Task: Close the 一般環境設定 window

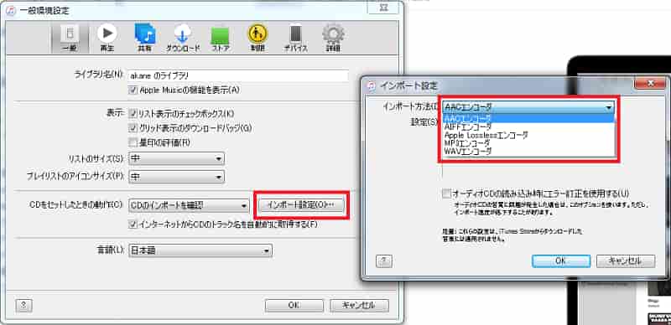Action: pos(384,7)
